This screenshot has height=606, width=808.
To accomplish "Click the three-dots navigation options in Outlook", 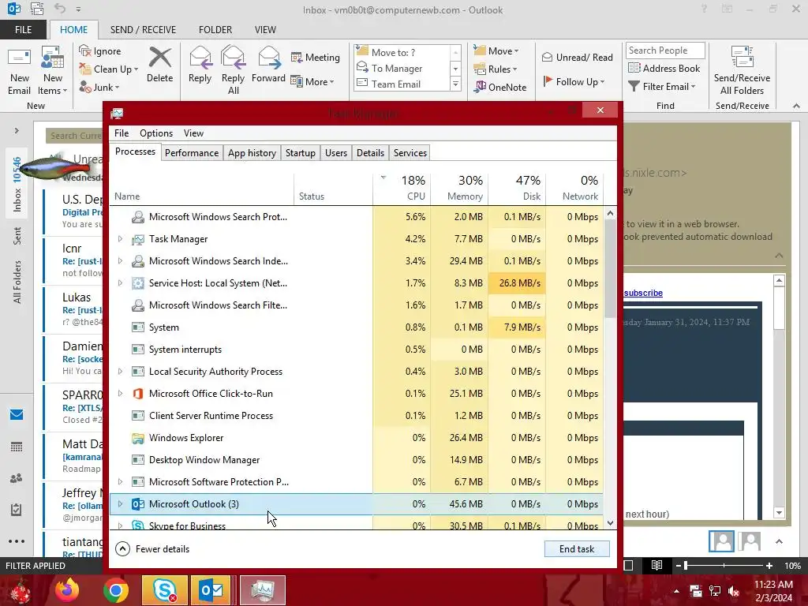I will coord(17,541).
